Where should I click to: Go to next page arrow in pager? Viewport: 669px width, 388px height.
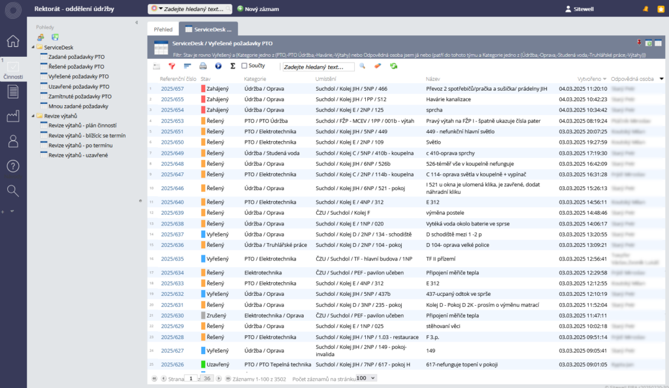point(218,378)
